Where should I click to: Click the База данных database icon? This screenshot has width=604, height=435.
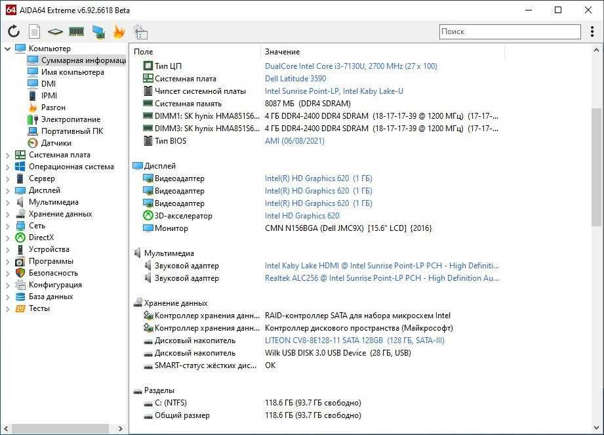point(20,297)
